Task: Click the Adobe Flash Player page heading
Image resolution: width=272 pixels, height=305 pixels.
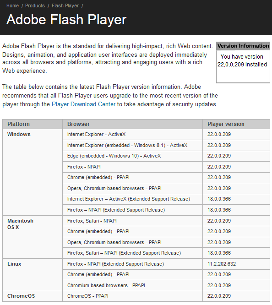Action: pyautogui.click(x=66, y=20)
